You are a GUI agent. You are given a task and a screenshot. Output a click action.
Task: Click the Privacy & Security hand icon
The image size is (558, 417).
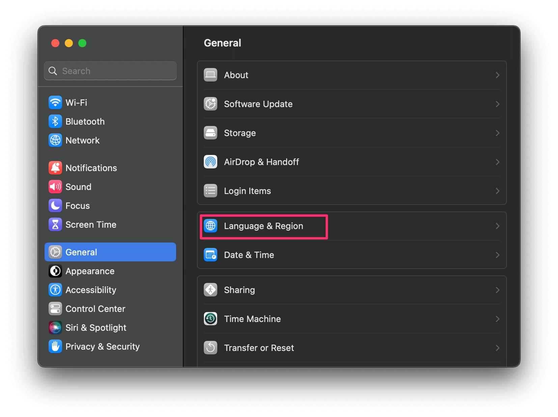(x=55, y=346)
